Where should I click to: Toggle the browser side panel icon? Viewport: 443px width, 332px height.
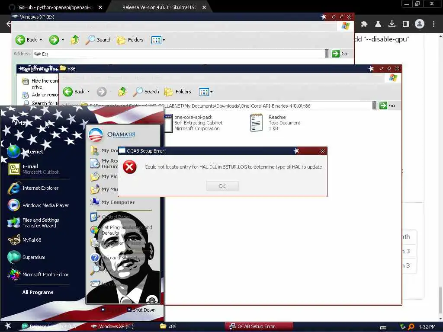coord(406,24)
